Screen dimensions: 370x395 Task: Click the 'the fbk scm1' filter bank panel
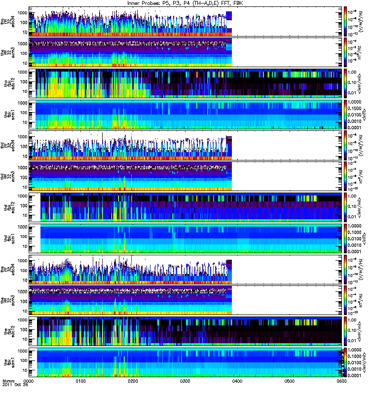point(185,362)
